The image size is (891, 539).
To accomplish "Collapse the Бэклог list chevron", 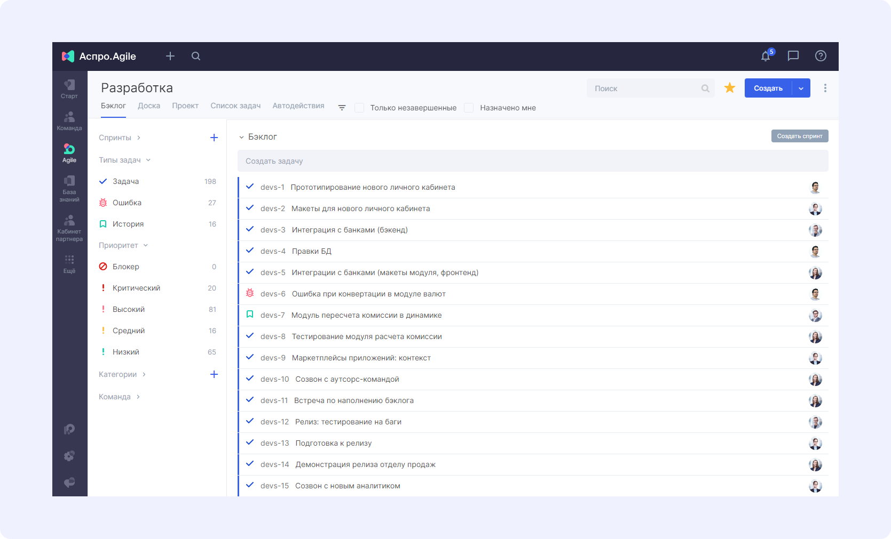I will click(241, 138).
